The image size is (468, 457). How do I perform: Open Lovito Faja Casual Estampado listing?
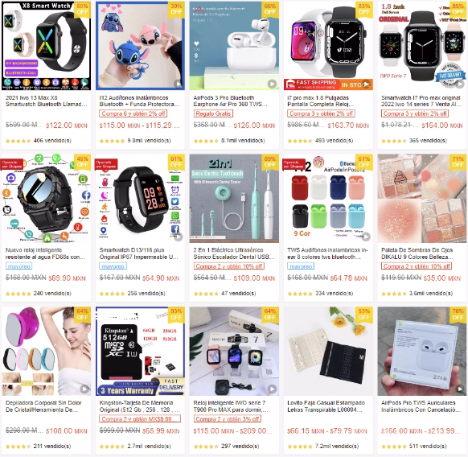click(x=326, y=406)
